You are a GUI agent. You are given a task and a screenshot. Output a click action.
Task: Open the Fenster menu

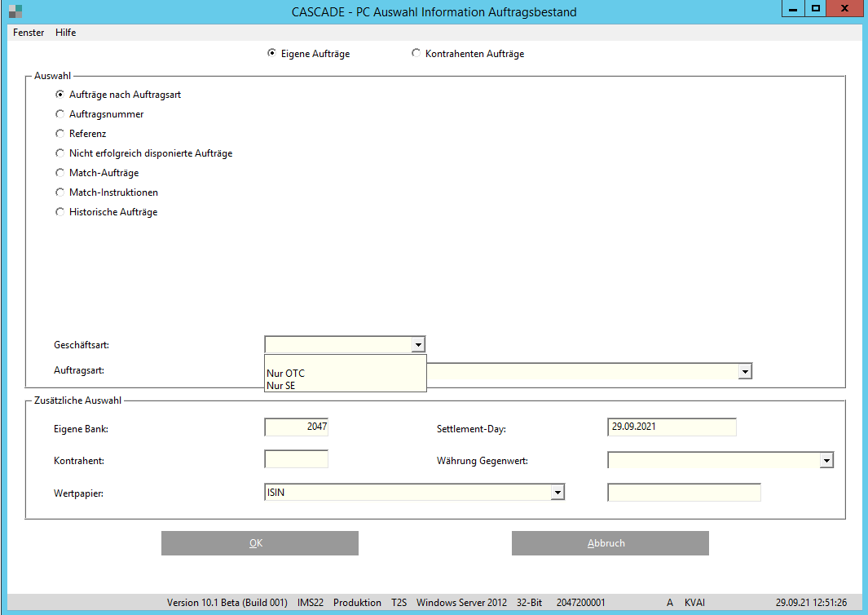point(29,33)
